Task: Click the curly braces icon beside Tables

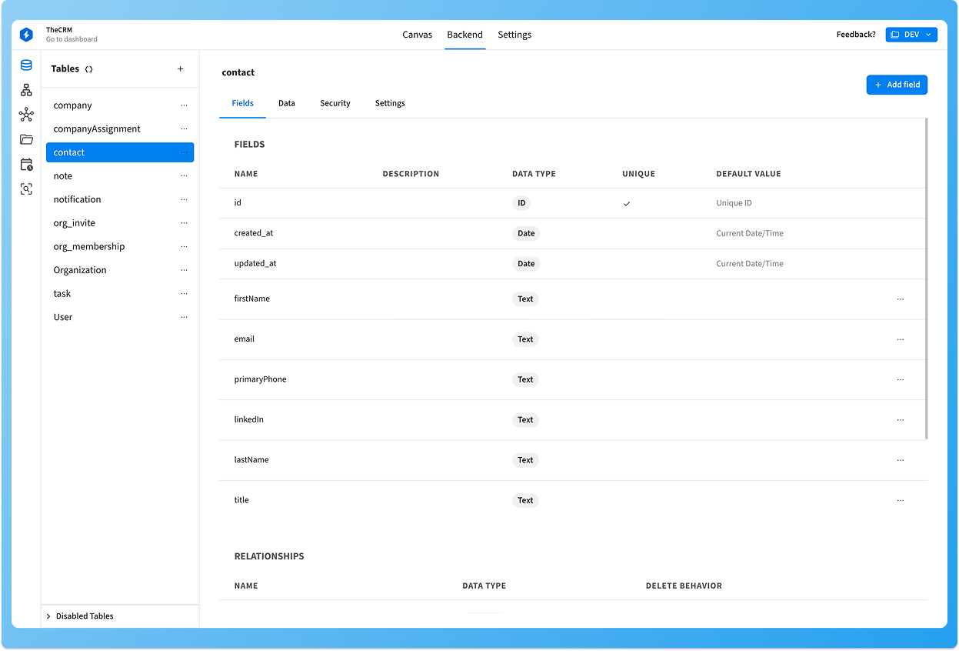Action: [x=89, y=69]
